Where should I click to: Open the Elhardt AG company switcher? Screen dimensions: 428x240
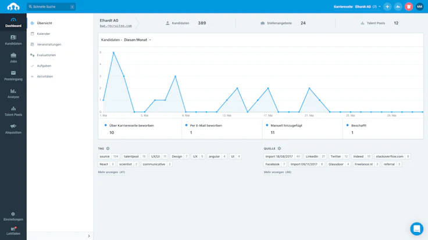368,6
